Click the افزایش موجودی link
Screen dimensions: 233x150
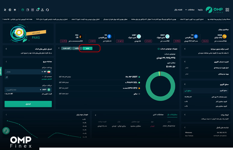(47, 79)
